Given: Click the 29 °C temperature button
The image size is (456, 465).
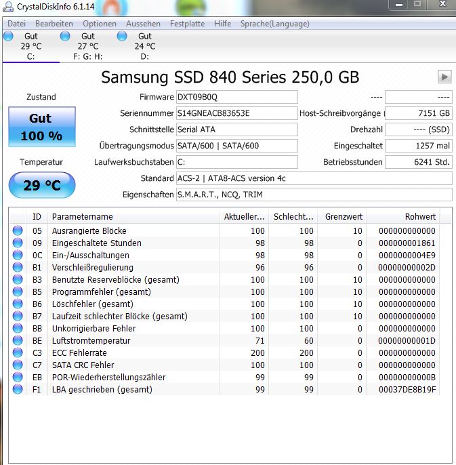Looking at the screenshot, I should [x=42, y=185].
